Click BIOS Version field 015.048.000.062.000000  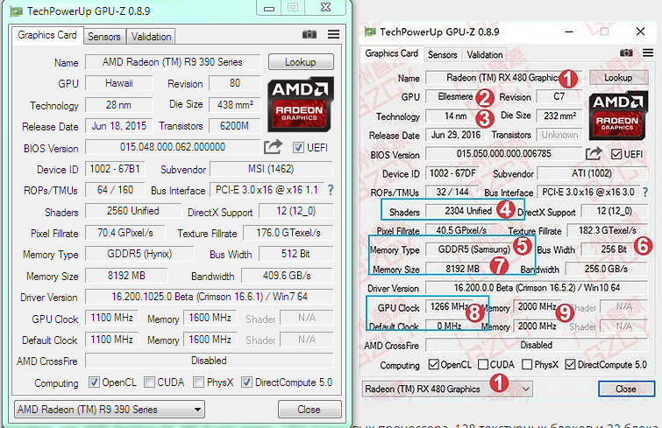(173, 147)
